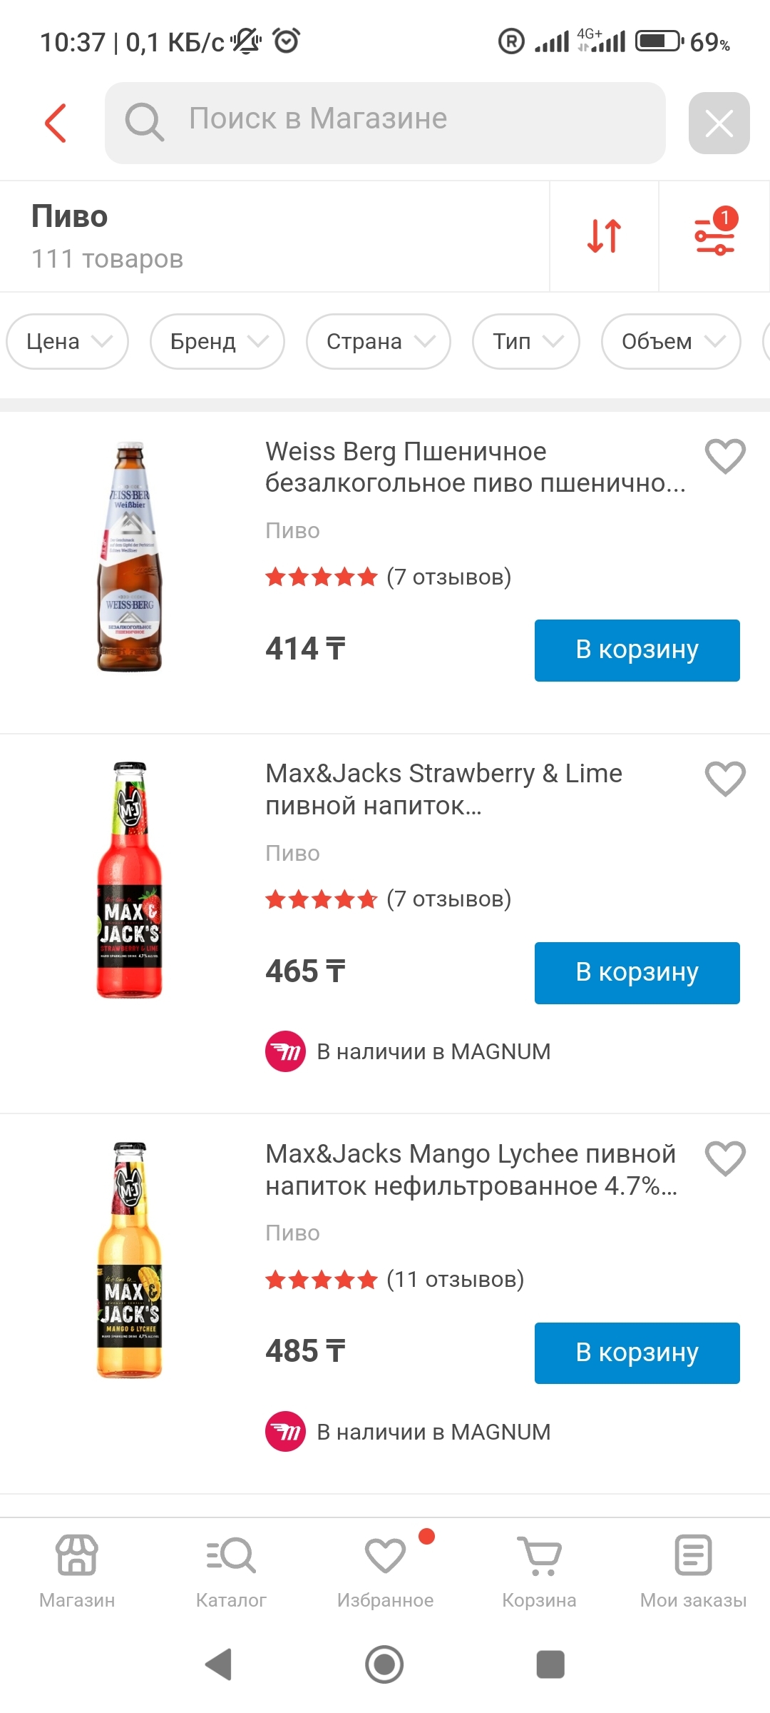The height and width of the screenshot is (1713, 770).
Task: Favorite Max&Jacks Strawberry & Lime heart
Action: tap(725, 779)
